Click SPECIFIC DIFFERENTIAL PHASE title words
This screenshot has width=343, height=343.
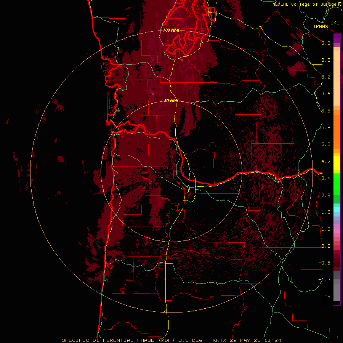109,340
